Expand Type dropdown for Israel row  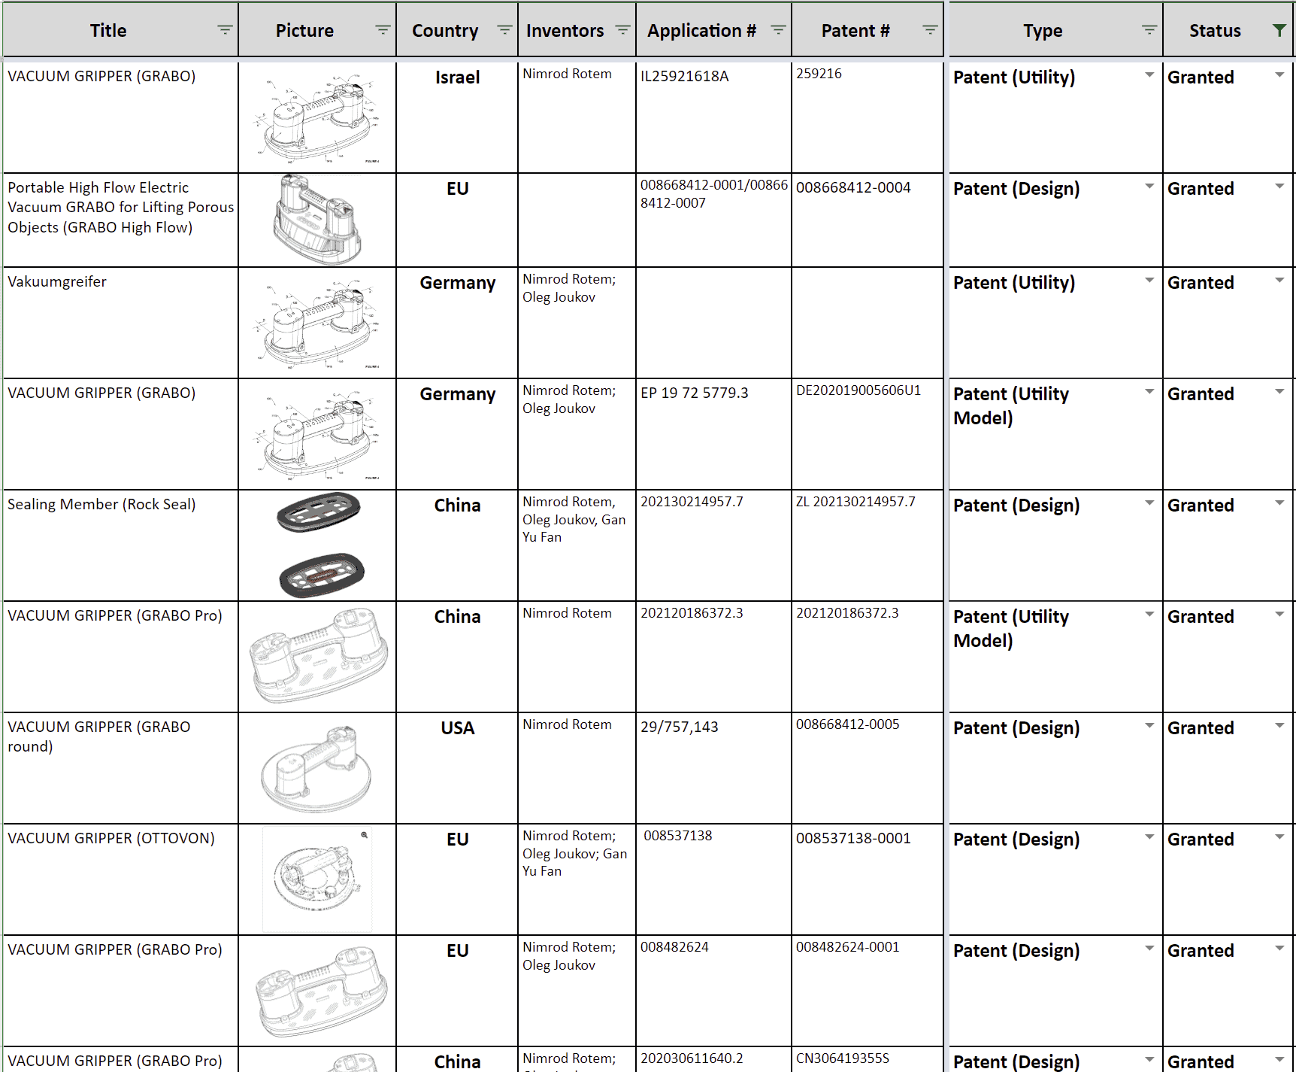[1149, 75]
